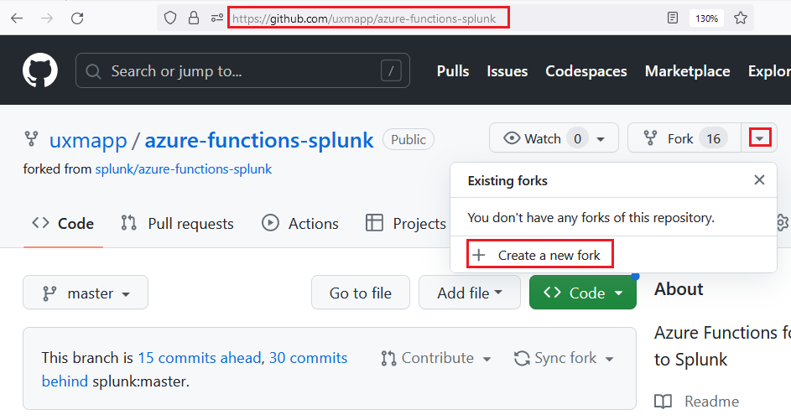Open reader view icon in address bar
The image size is (791, 420).
click(672, 18)
